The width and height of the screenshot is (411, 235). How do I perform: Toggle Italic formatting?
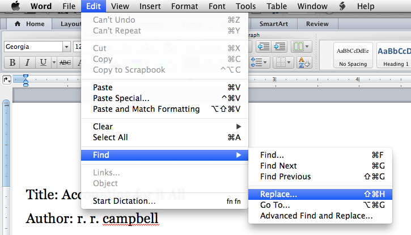pos(27,62)
